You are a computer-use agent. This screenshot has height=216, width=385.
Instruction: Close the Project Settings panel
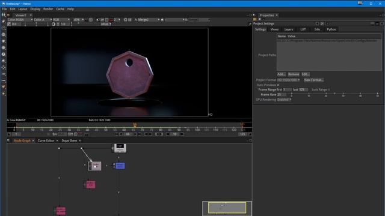pos(382,23)
